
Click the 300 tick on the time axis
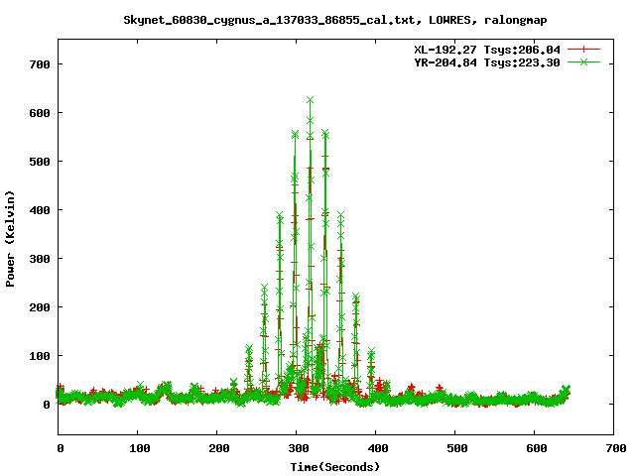point(297,448)
